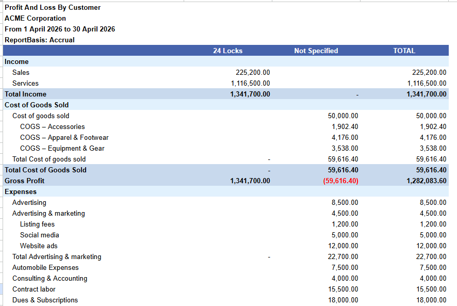457x306 pixels.
Task: Select the 'Not Specified' column header
Action: pos(316,51)
